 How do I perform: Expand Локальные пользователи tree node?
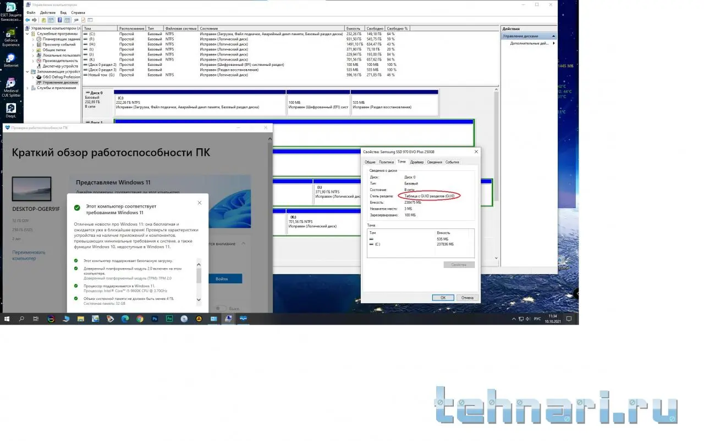33,55
